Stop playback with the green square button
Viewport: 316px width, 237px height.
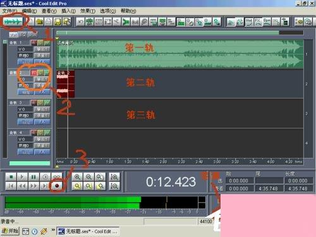[11, 177]
